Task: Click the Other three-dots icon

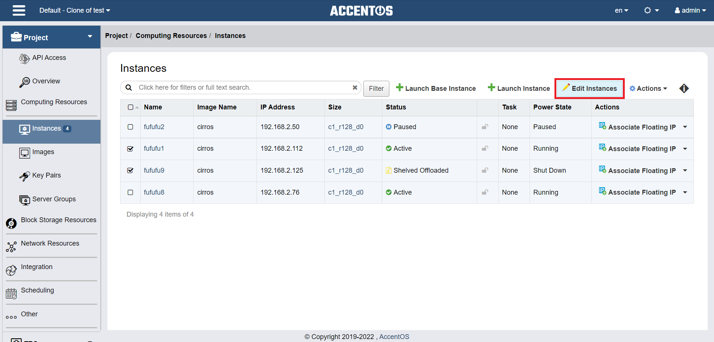Action: (x=11, y=317)
